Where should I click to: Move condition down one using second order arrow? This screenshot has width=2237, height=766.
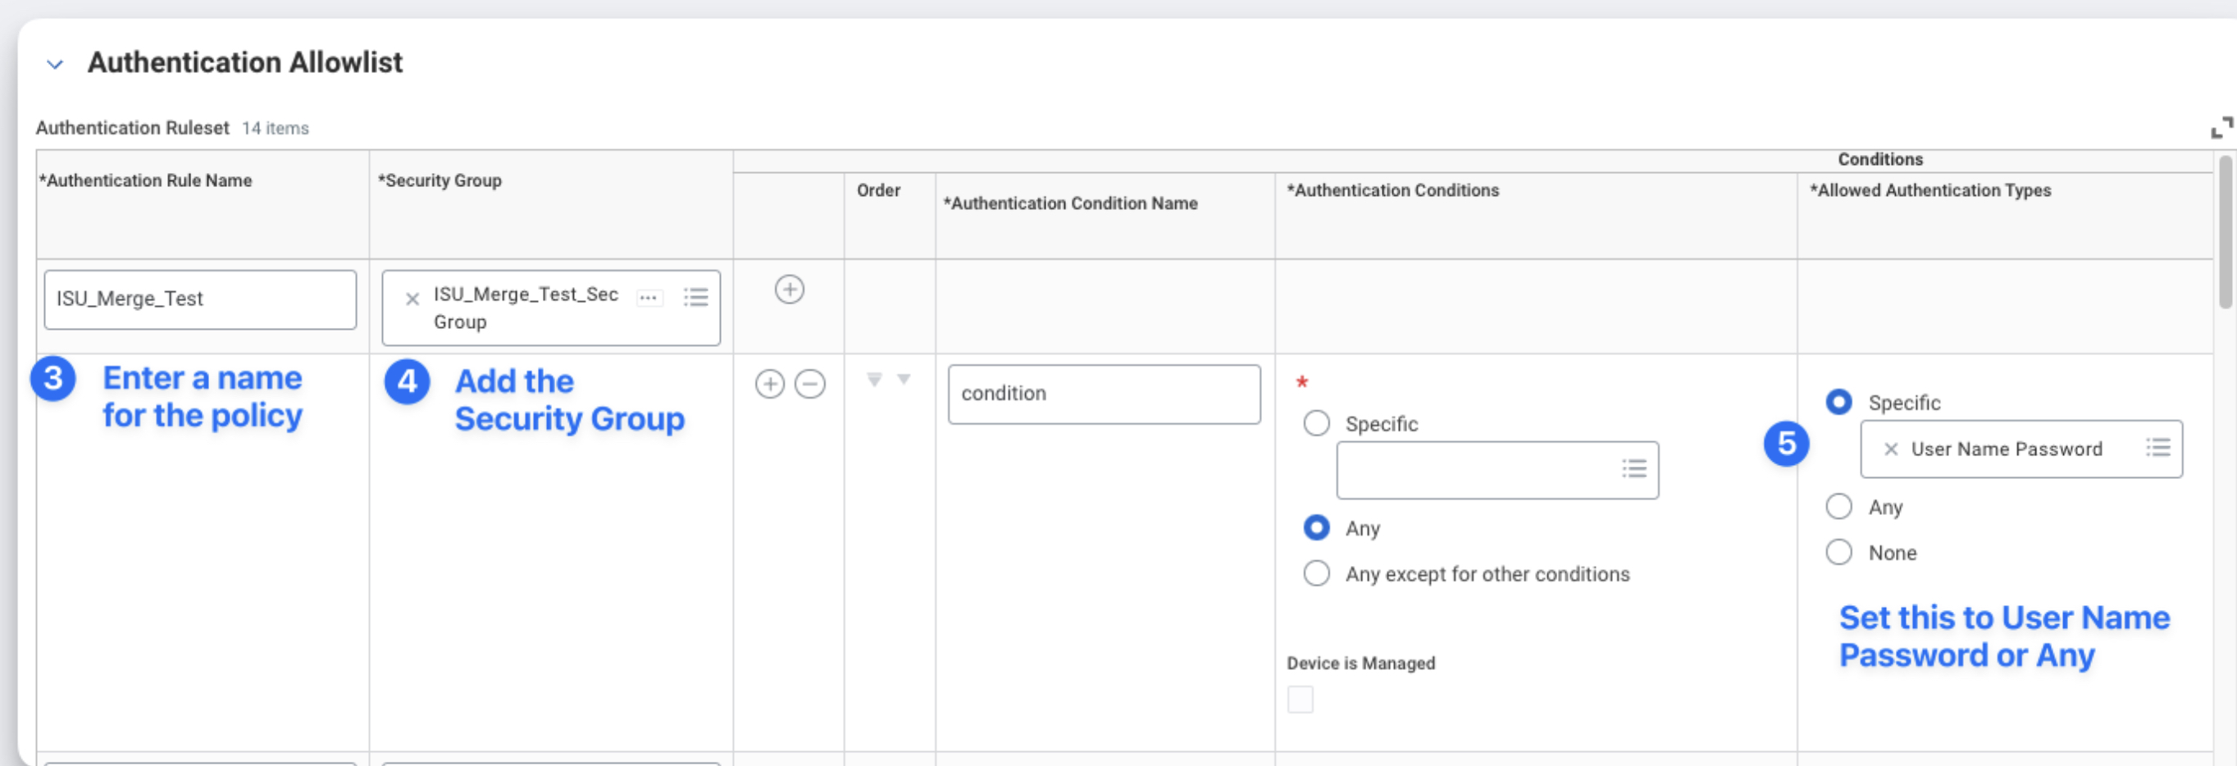click(x=904, y=380)
